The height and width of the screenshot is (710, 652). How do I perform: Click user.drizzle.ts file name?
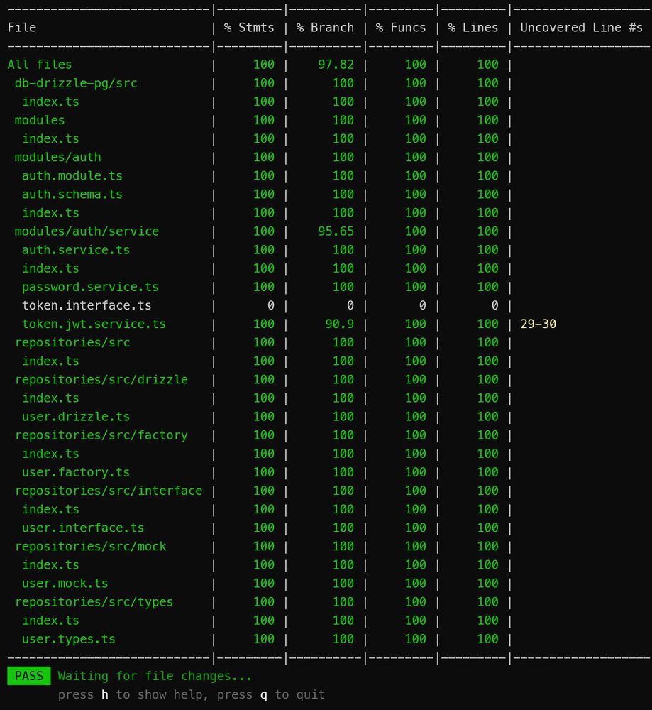[x=76, y=417]
